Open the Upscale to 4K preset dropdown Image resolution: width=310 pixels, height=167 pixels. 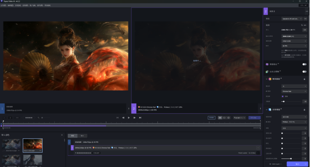[x=292, y=19]
